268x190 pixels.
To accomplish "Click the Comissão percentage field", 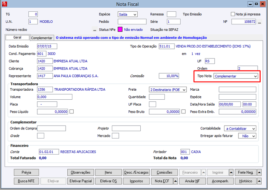I will [169, 76].
